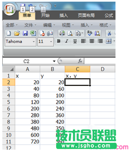Select cell A9 with value 480
This screenshot has width=131, height=151.
(27, 128)
